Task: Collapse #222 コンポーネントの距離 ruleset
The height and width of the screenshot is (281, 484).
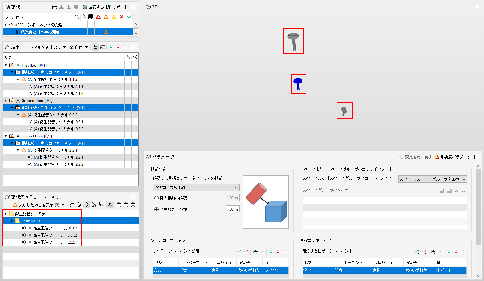Action: [x=5, y=25]
